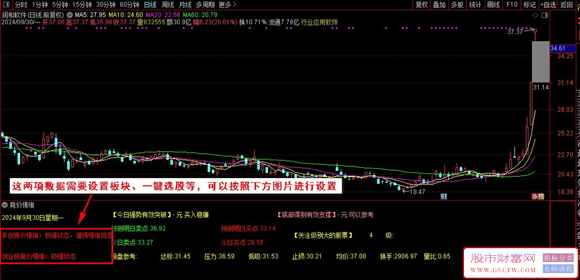580x280 pixels.
Task: Click 达标:31.45 value
Action: (x=175, y=256)
